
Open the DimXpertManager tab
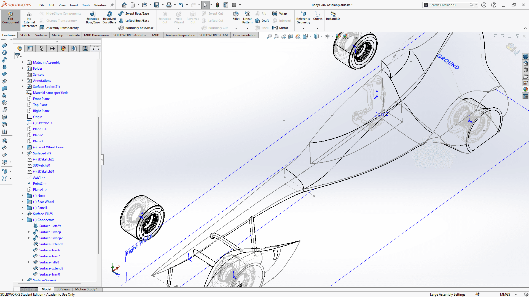pyautogui.click(x=52, y=48)
